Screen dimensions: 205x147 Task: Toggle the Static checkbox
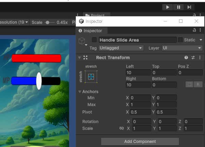click(x=180, y=40)
